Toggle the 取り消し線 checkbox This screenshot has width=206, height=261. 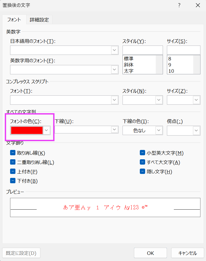(13, 153)
